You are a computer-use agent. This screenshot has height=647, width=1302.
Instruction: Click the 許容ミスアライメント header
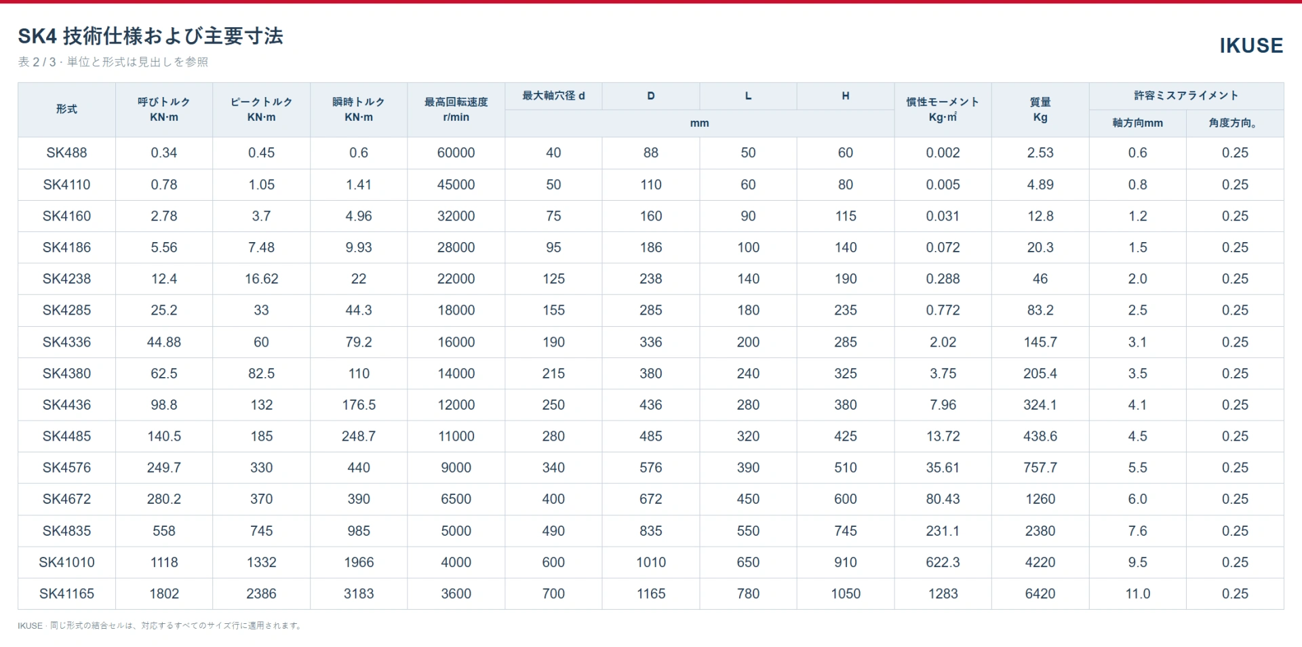[x=1186, y=96]
